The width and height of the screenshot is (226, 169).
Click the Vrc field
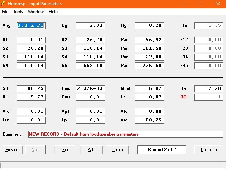coord(31,111)
